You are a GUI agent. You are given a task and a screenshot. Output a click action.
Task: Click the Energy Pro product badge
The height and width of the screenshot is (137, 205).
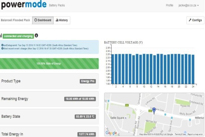[88, 81]
